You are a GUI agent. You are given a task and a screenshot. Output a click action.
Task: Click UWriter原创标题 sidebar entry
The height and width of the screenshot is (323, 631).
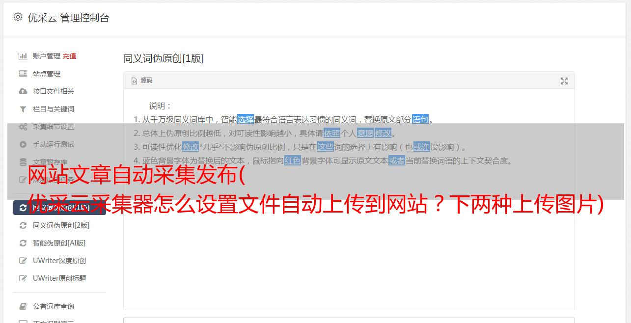click(x=59, y=278)
